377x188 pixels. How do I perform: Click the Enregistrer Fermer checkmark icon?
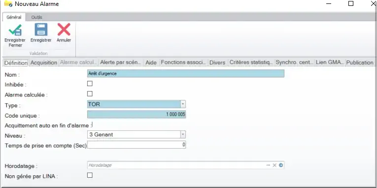click(x=15, y=30)
